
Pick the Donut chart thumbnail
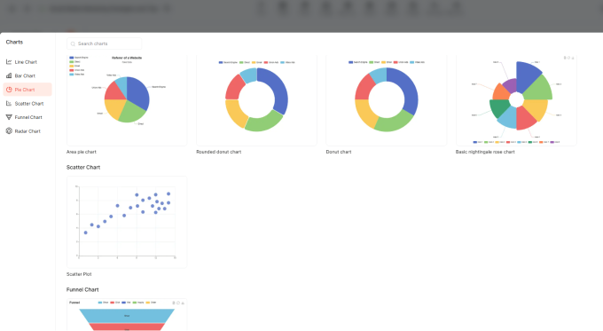[386, 100]
